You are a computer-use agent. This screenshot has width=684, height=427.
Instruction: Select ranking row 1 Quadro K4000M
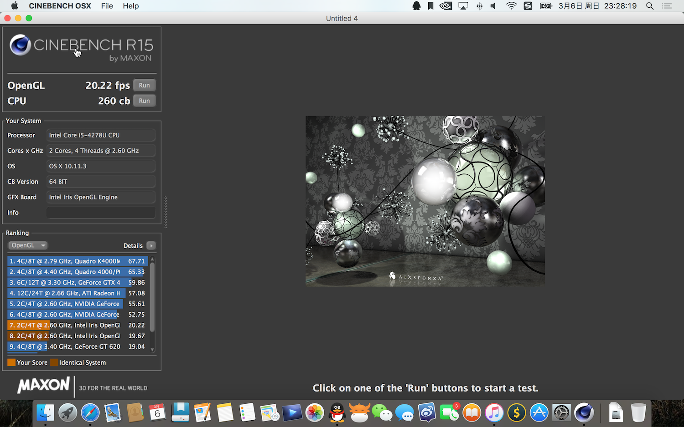[78, 261]
